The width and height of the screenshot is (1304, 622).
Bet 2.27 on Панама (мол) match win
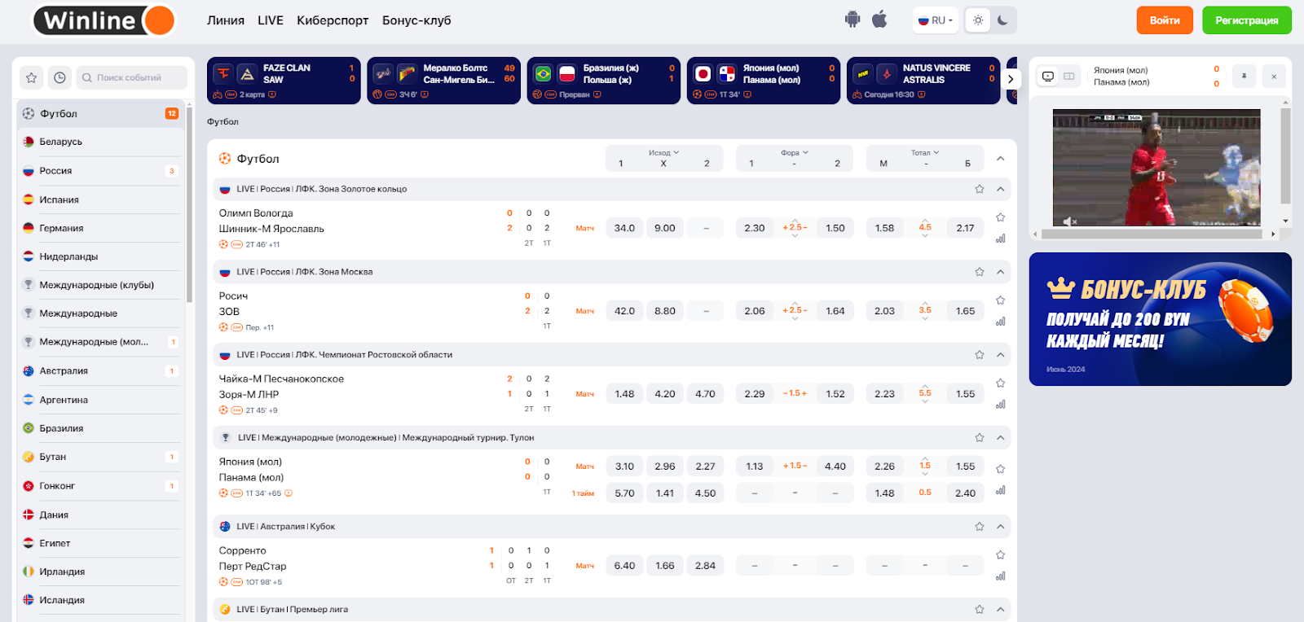706,466
